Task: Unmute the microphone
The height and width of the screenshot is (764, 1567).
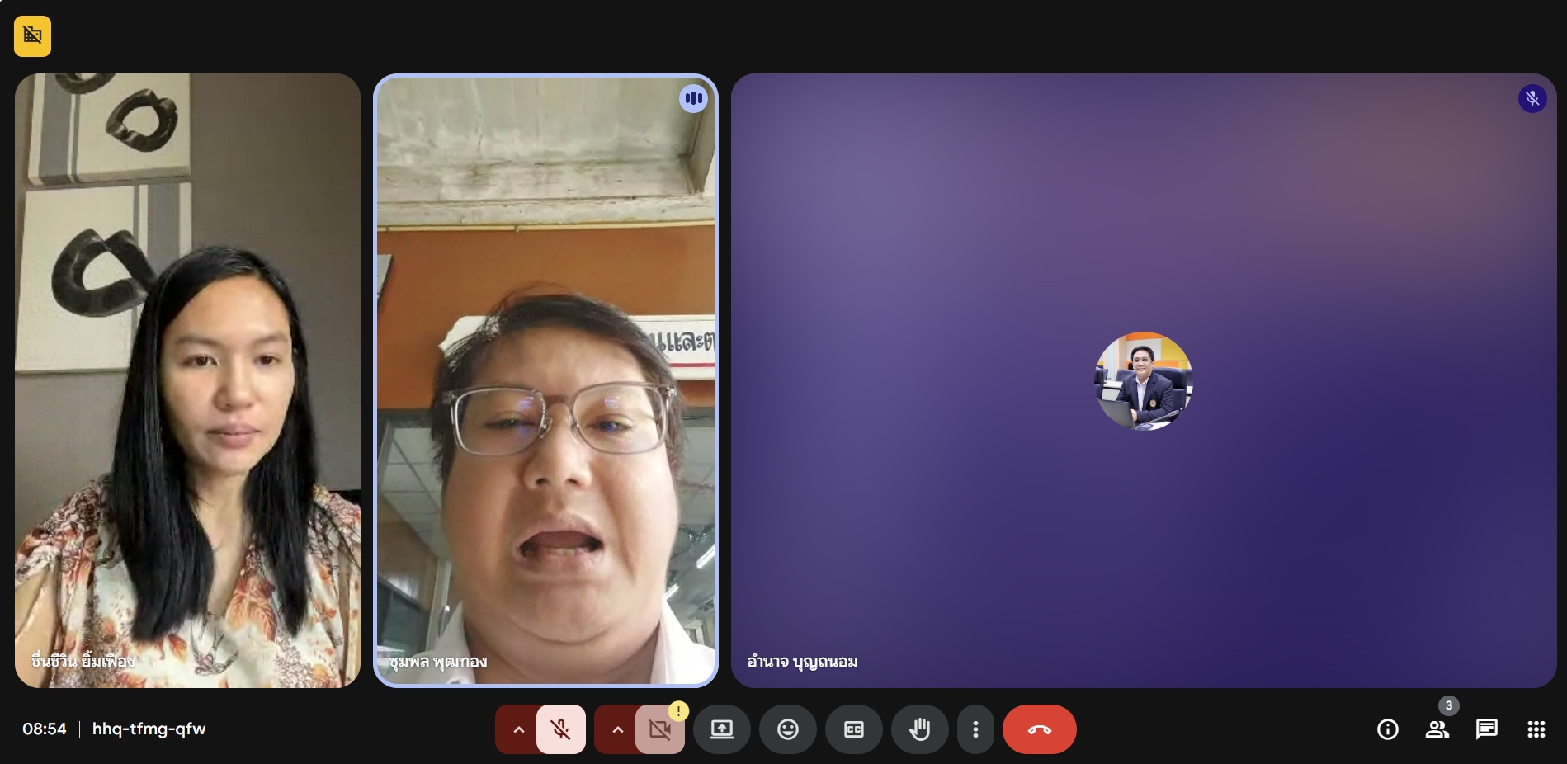Action: (561, 729)
